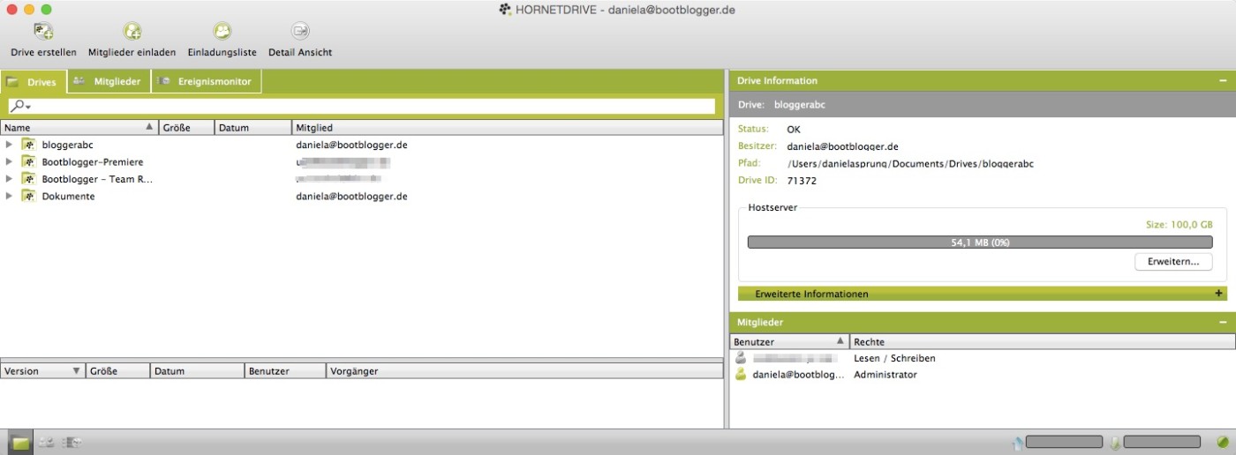Click the bloggerabc drive folder icon
Screen dimensions: 1236x455
[28, 145]
